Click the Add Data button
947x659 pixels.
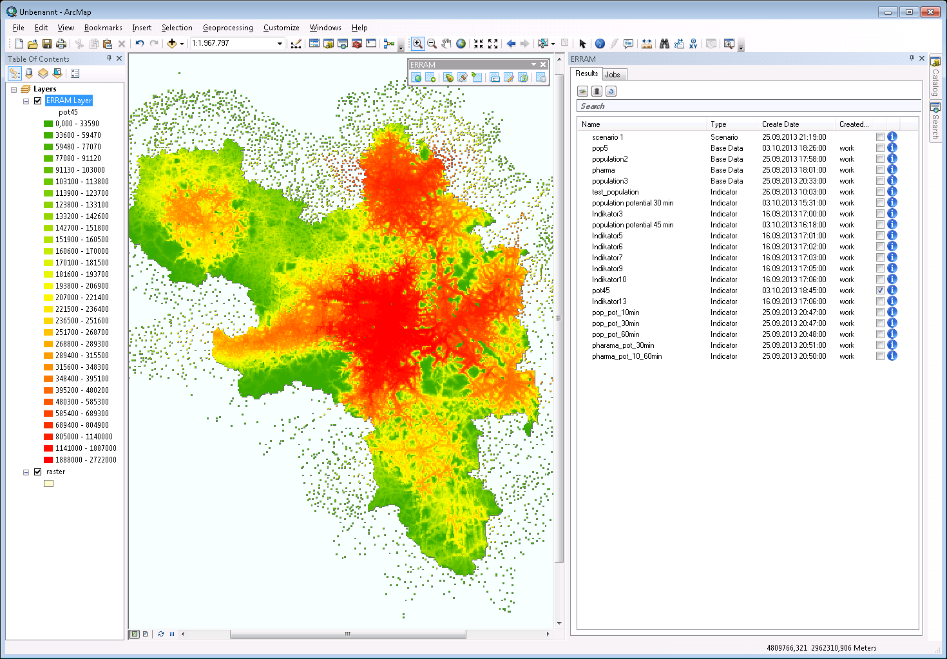click(x=171, y=44)
